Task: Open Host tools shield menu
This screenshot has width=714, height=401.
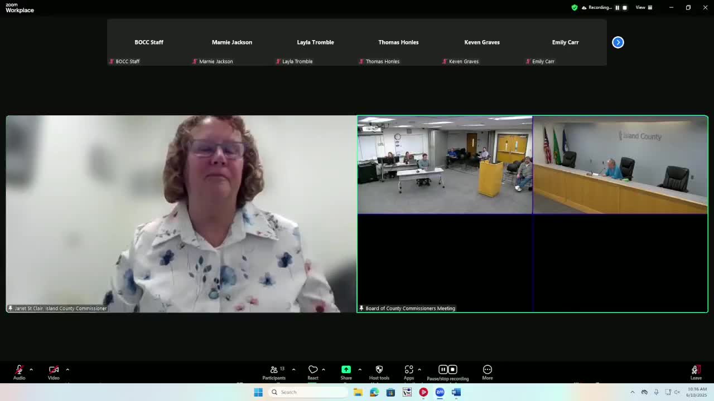Action: (379, 372)
